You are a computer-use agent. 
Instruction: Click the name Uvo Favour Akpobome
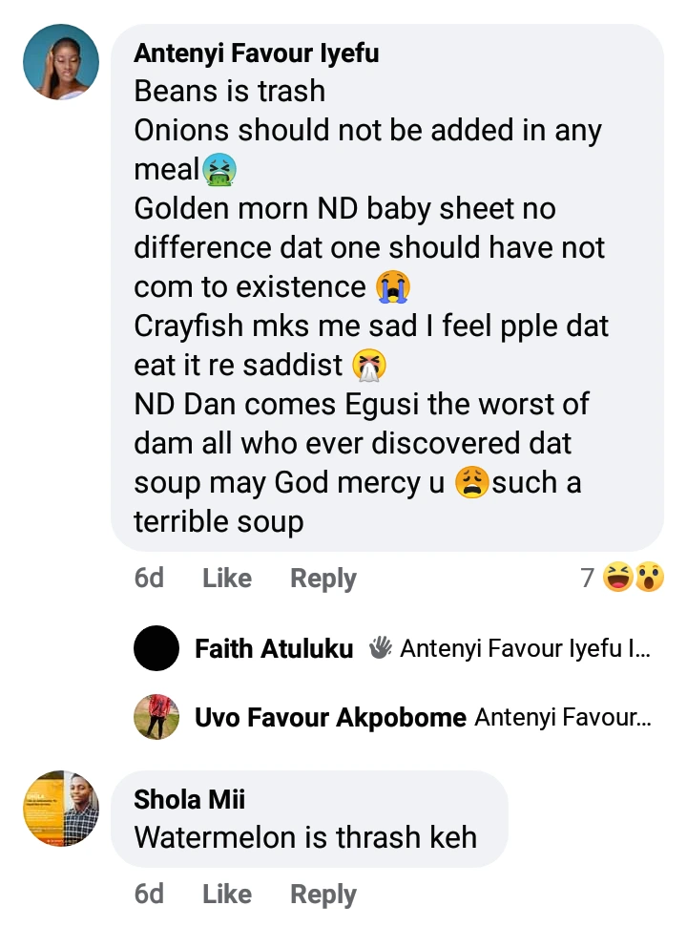tap(330, 717)
